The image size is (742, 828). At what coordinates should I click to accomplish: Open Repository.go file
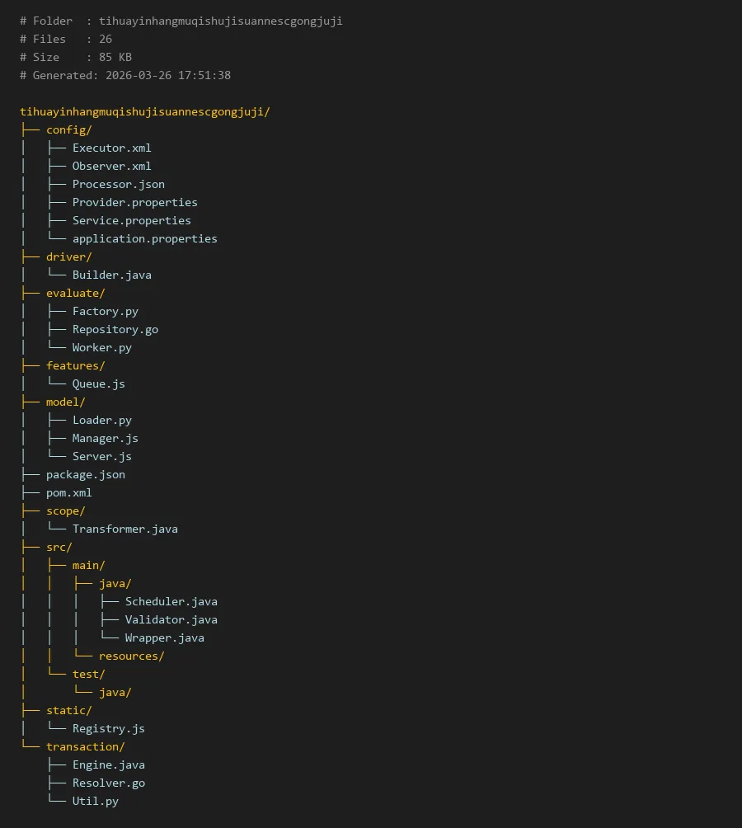[x=115, y=330]
